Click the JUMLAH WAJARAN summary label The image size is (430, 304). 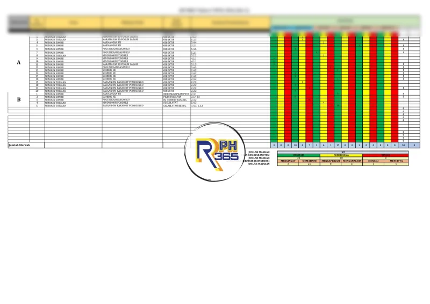257,164
